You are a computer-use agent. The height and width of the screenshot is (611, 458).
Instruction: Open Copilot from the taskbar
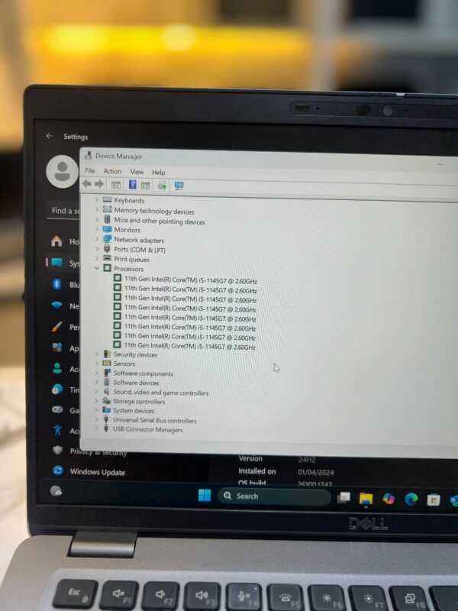pos(389,499)
